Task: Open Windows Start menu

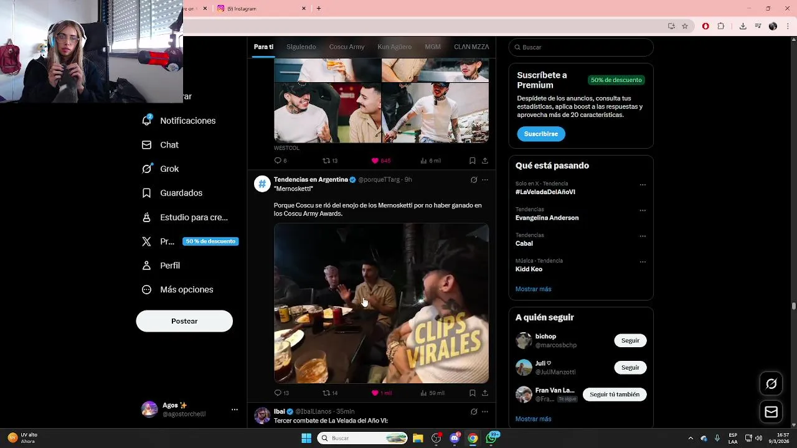Action: tap(306, 438)
